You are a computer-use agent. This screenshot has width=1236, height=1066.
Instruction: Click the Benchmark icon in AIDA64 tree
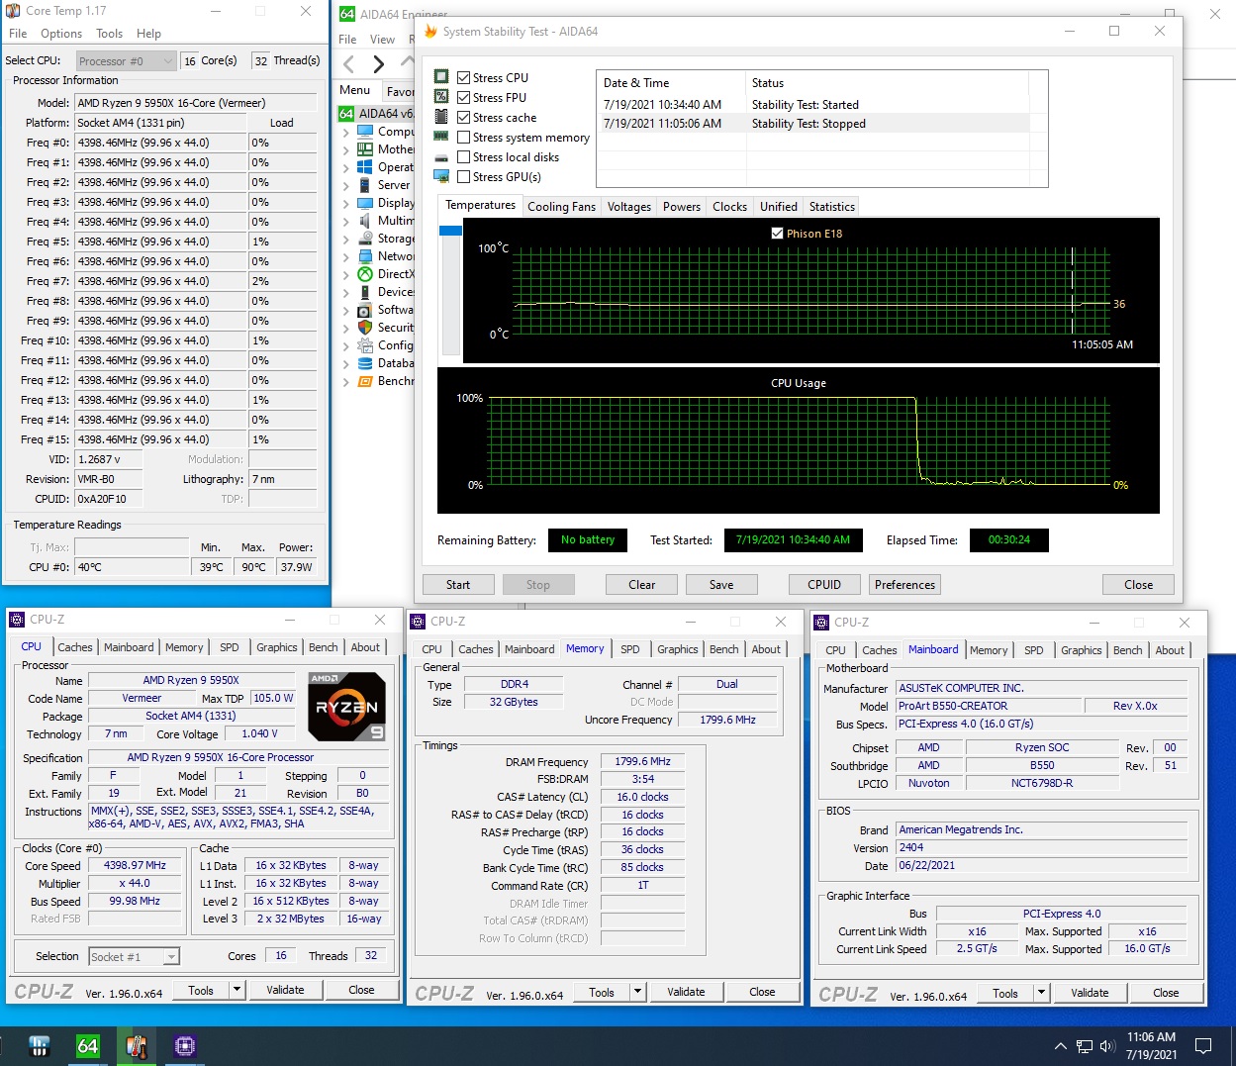click(x=365, y=381)
